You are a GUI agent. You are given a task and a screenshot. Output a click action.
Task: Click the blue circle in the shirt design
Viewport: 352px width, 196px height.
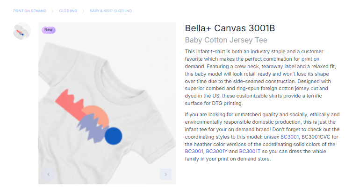(113, 135)
